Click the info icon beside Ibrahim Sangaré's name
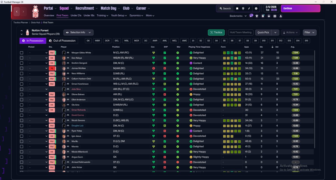 [x=68, y=63]
